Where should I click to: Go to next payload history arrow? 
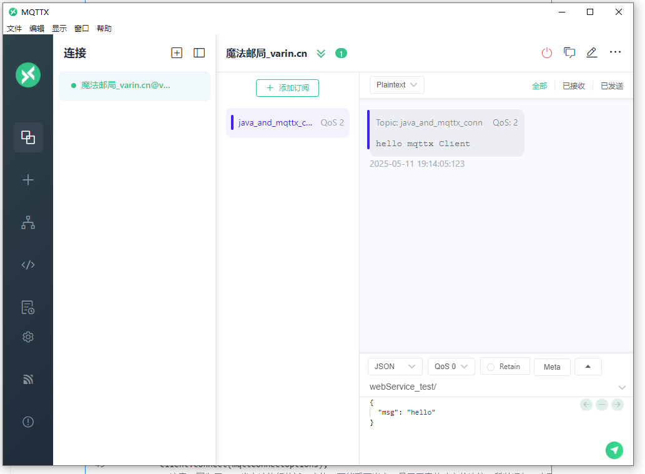[618, 405]
